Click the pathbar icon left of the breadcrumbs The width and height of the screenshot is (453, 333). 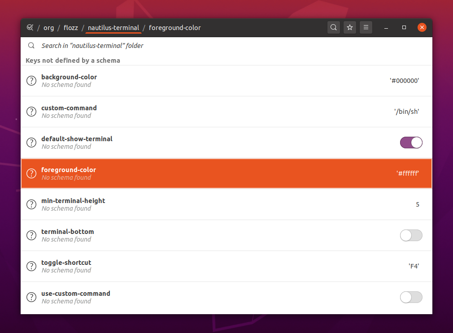coord(30,27)
